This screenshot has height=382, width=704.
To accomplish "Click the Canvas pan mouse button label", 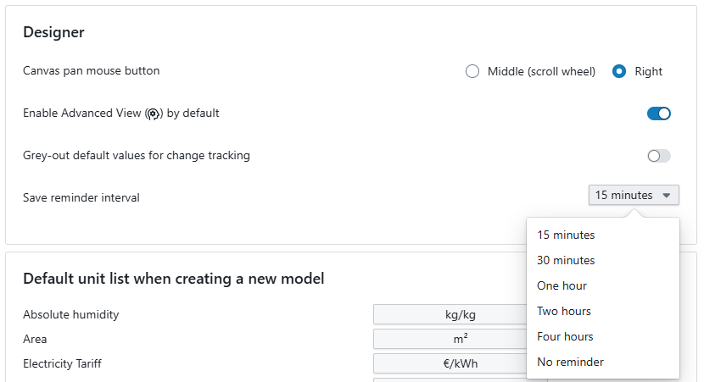I will point(92,71).
